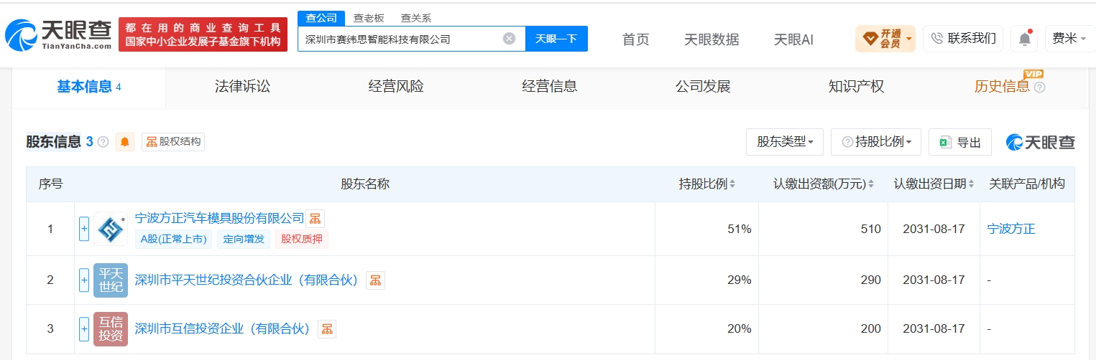Screen dimensions: 1096x360
Task: Click the 510 capital contribution cell
Action: pyautogui.click(x=823, y=229)
